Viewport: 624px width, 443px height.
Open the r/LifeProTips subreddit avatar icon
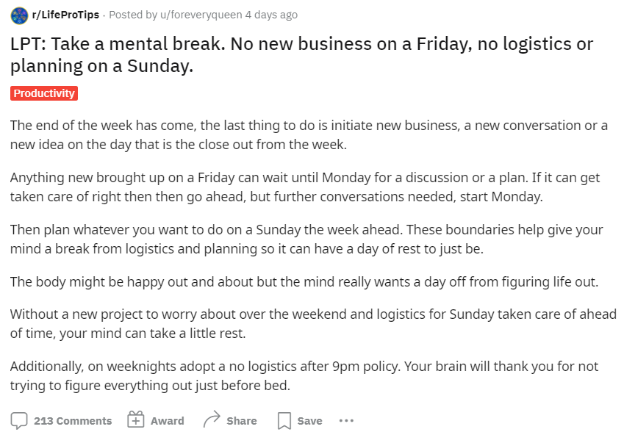pyautogui.click(x=19, y=15)
